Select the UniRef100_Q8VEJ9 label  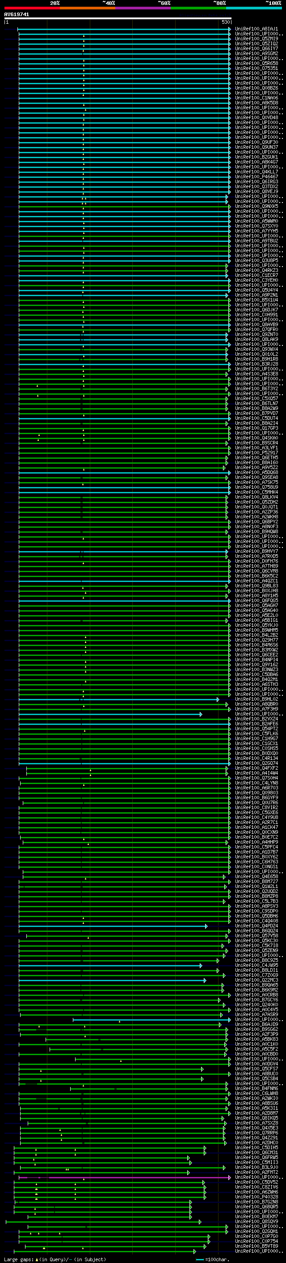[x=256, y=192]
